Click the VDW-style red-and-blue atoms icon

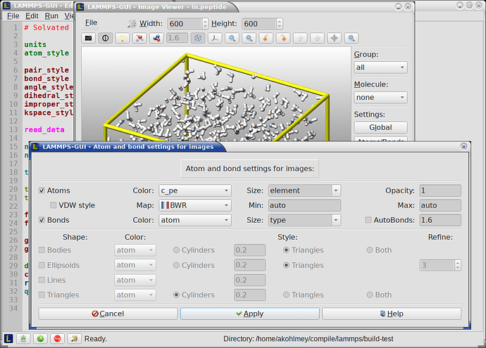pyautogui.click(x=139, y=38)
